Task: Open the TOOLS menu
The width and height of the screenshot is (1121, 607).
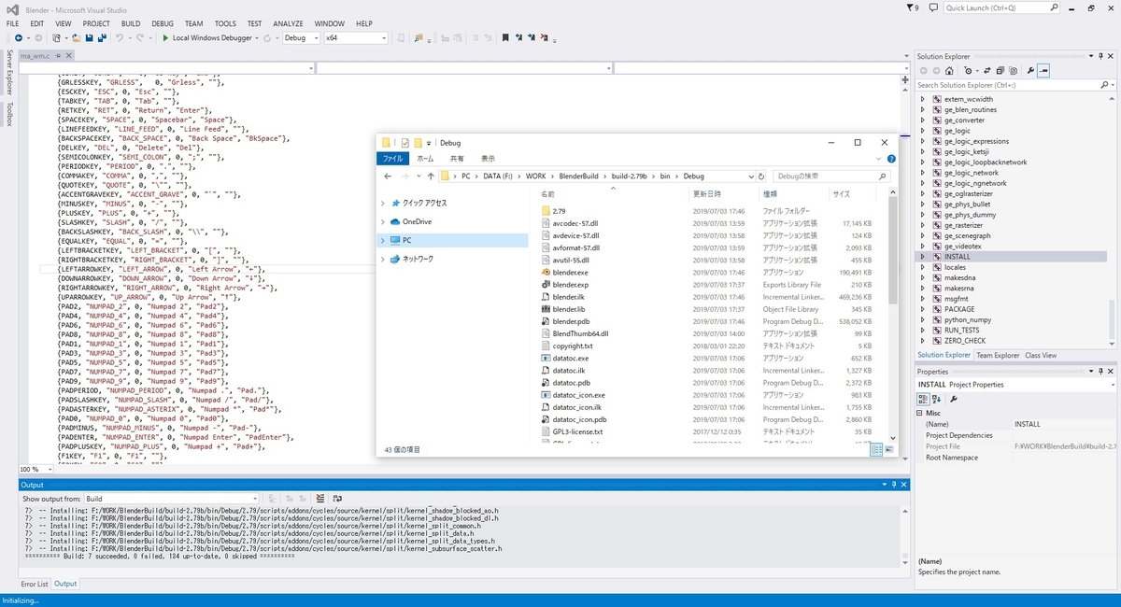Action: (225, 23)
